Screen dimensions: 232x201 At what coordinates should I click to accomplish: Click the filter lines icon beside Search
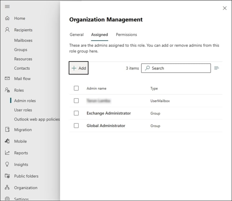point(217,68)
